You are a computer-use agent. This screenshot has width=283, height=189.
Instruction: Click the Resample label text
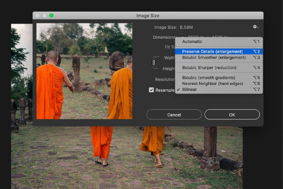(x=165, y=90)
